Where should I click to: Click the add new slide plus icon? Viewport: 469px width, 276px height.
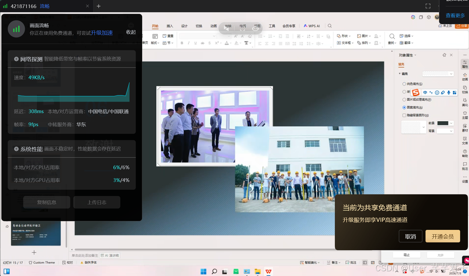[34, 253]
